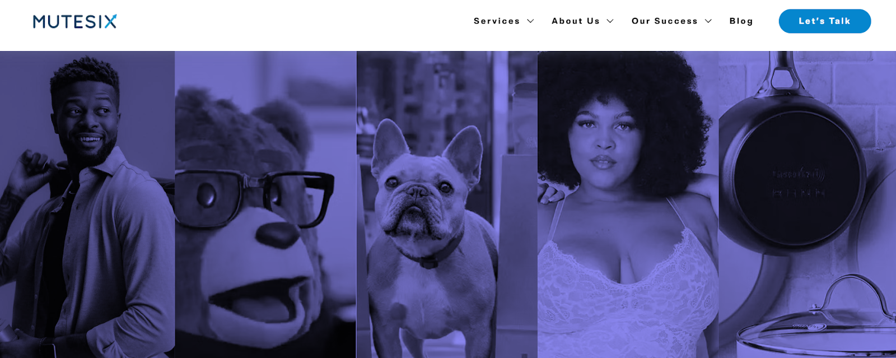
Task: Expand the Services chevron arrow
Action: click(x=530, y=21)
